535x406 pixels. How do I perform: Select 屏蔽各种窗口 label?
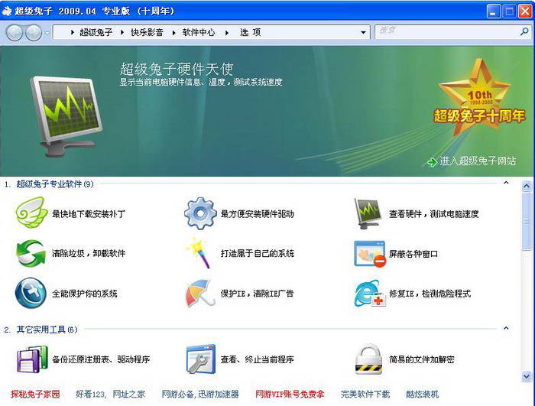point(413,254)
